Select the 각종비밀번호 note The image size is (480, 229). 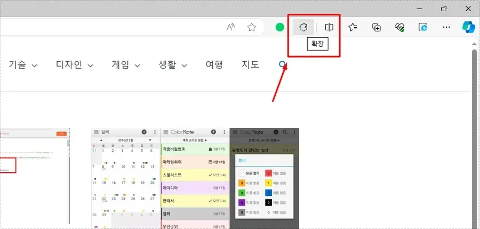click(x=195, y=149)
